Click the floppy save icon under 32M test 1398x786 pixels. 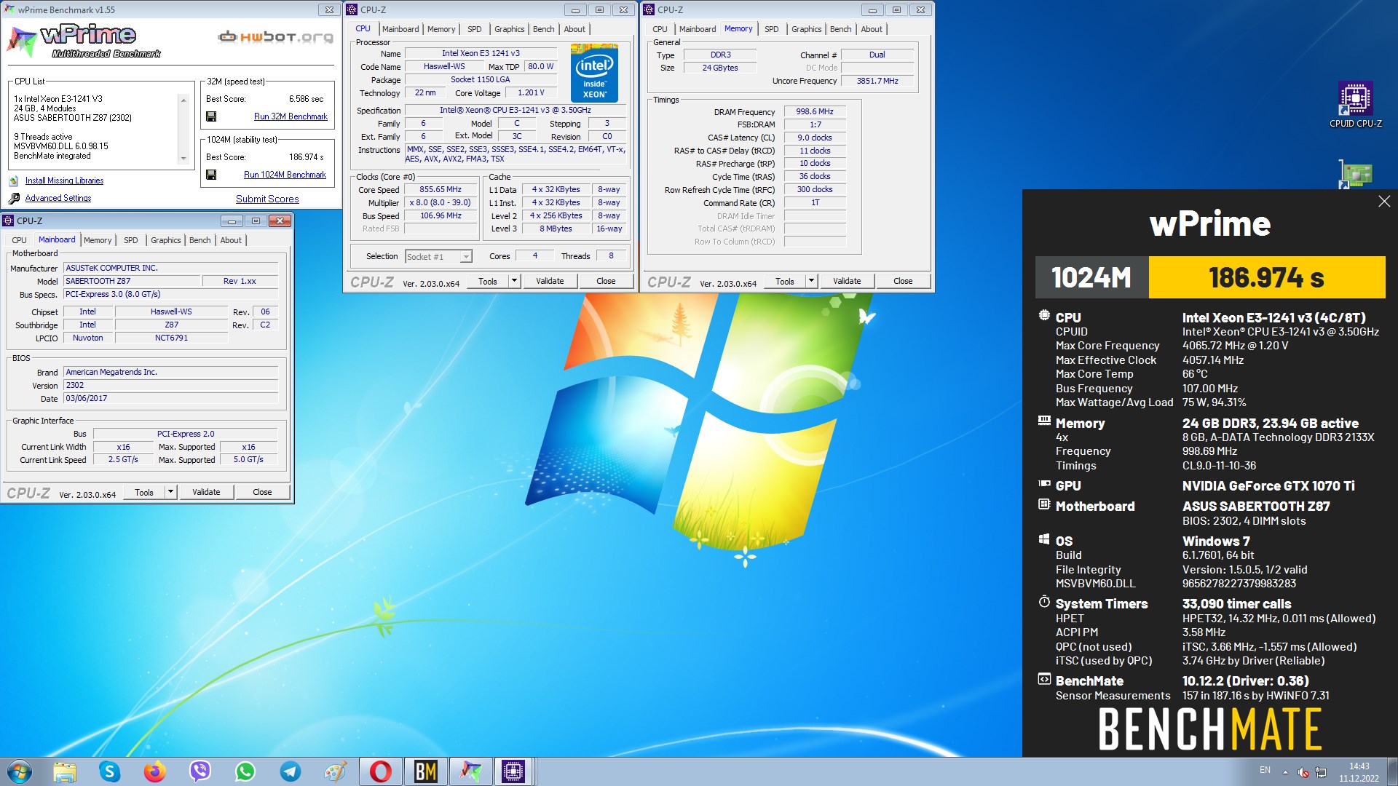coord(211,116)
